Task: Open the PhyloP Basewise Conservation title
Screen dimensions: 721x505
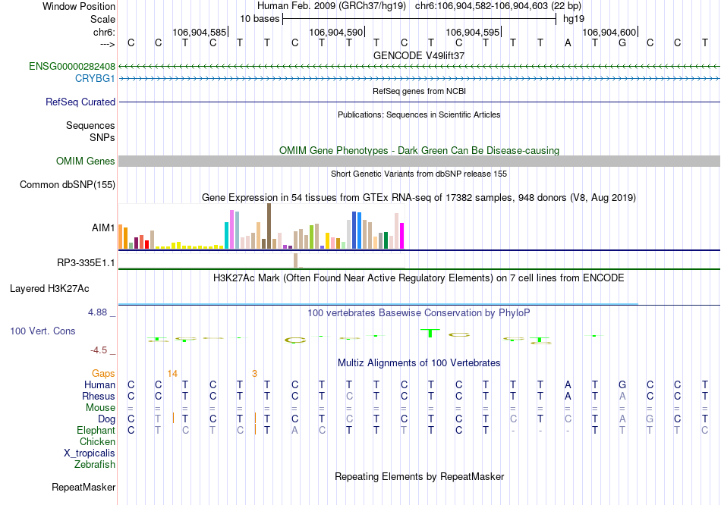Action: coord(419,313)
